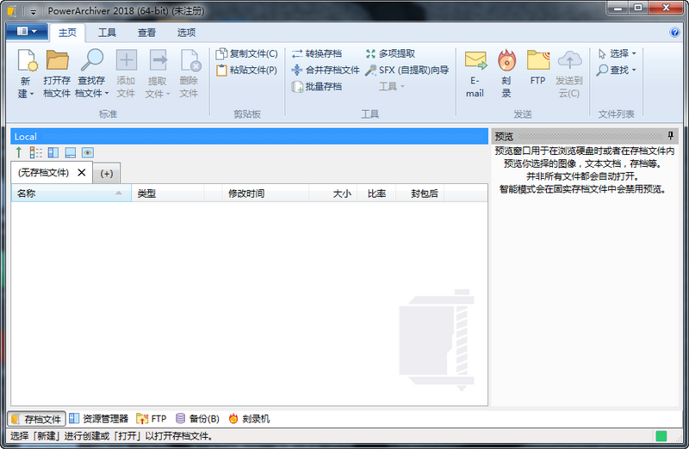Sort by the 修改时间 column header
The width and height of the screenshot is (689, 449).
point(265,194)
